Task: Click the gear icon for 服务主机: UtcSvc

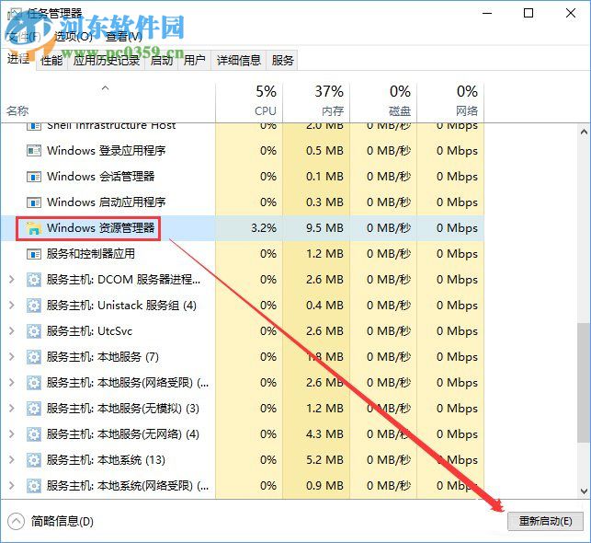Action: (x=34, y=331)
